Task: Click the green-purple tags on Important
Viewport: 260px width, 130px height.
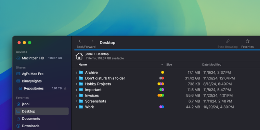Action: coord(162,90)
